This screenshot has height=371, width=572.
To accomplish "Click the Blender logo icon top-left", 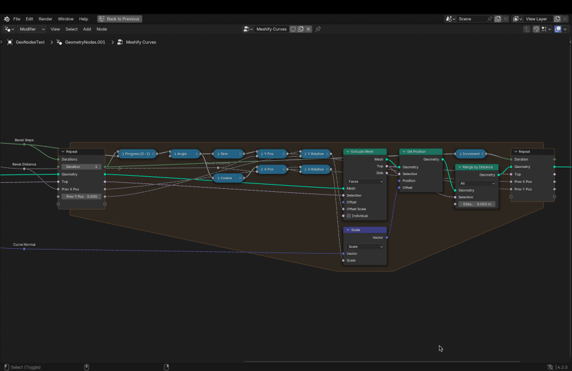I will tap(6, 18).
